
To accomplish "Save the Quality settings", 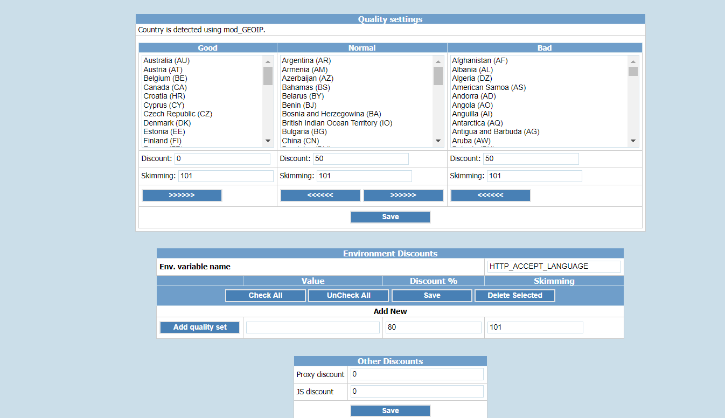I will click(x=391, y=217).
